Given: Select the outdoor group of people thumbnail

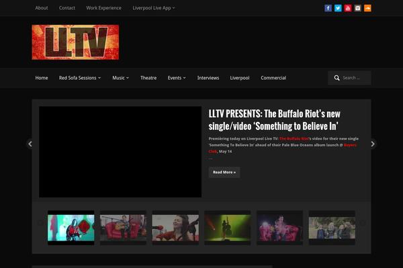Looking at the screenshot, I should (x=332, y=228).
